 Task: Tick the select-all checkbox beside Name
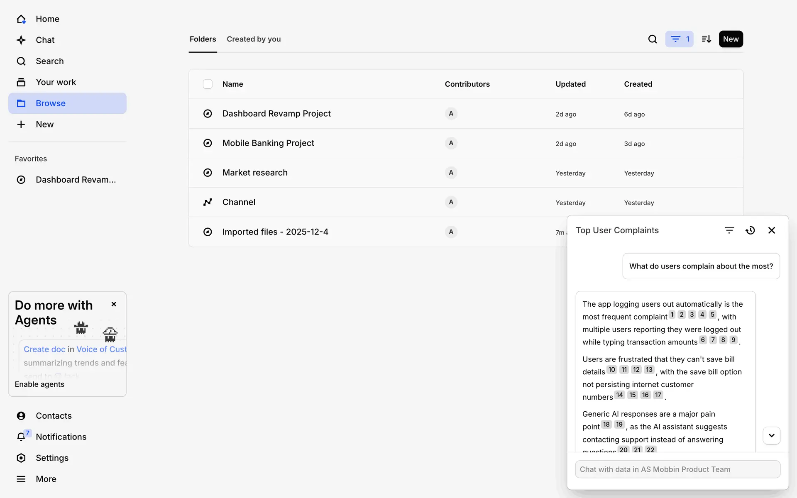pos(208,84)
